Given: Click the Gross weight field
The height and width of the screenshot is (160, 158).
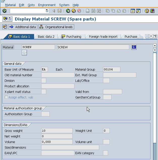Looking at the screenshot, I should (57, 131).
